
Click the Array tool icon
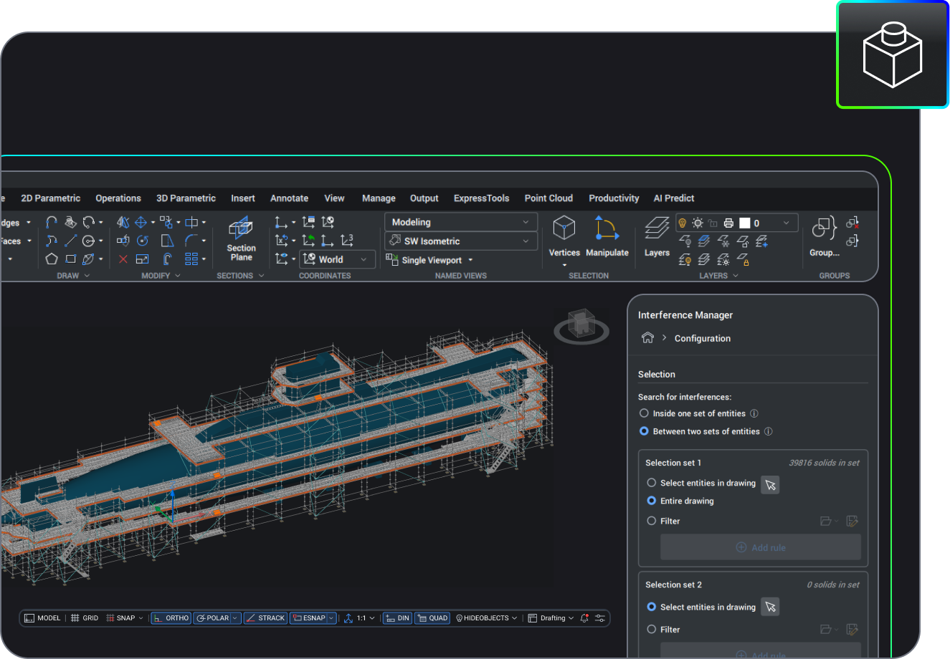pos(191,259)
